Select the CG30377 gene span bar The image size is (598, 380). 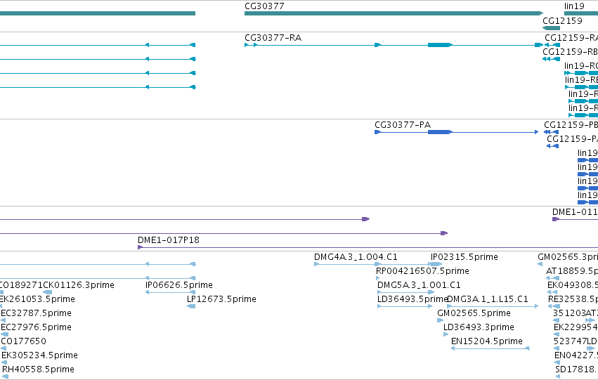(x=394, y=13)
